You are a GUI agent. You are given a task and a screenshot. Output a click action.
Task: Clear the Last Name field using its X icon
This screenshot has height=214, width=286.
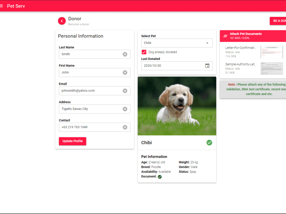(x=125, y=54)
